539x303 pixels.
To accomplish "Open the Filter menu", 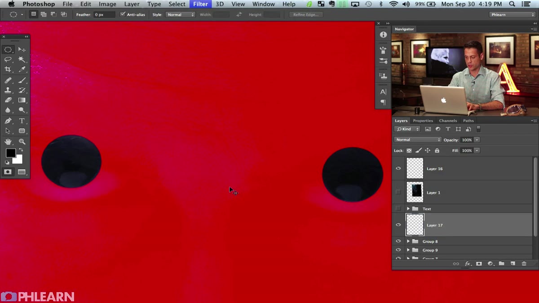I will (200, 4).
